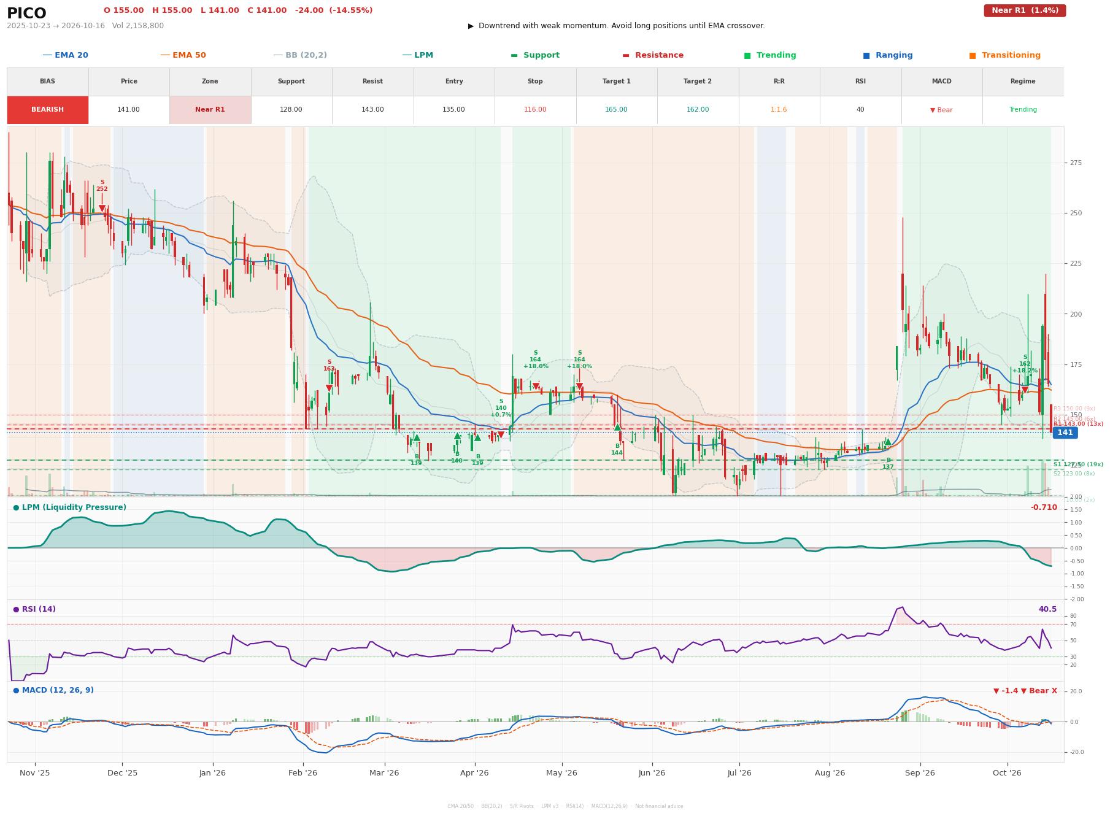Click the Target 2 value 162.00
This screenshot has width=1110, height=816.
click(x=698, y=110)
